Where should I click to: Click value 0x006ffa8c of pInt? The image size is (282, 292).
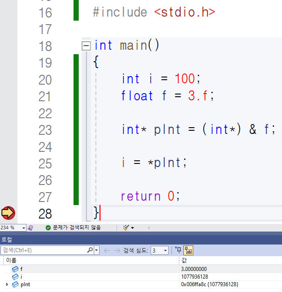(209, 284)
